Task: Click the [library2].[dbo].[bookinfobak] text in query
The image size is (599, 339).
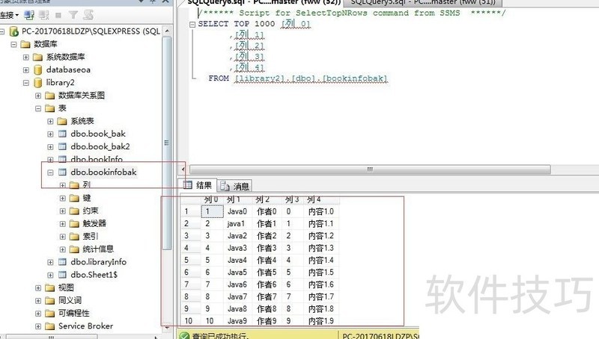Action: [x=311, y=78]
